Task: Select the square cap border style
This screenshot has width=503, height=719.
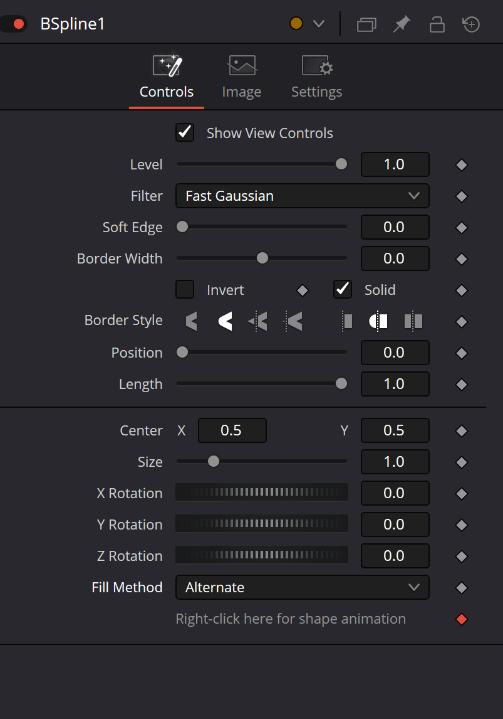Action: [413, 321]
